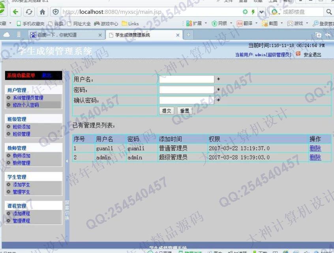Open 班级添加 menu item

coord(21,127)
